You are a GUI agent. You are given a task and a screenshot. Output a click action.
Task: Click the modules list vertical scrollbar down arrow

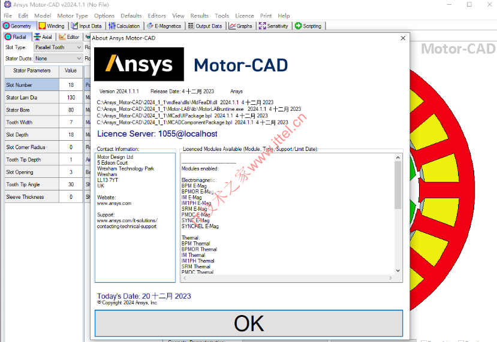(x=398, y=271)
